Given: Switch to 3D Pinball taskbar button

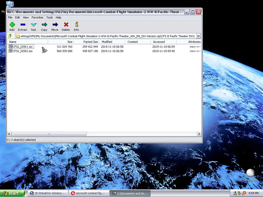Looking at the screenshot, I should point(48,193).
